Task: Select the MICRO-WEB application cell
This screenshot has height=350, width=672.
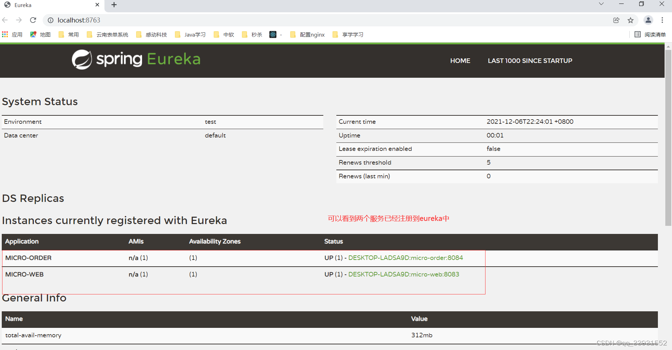Action: 24,274
